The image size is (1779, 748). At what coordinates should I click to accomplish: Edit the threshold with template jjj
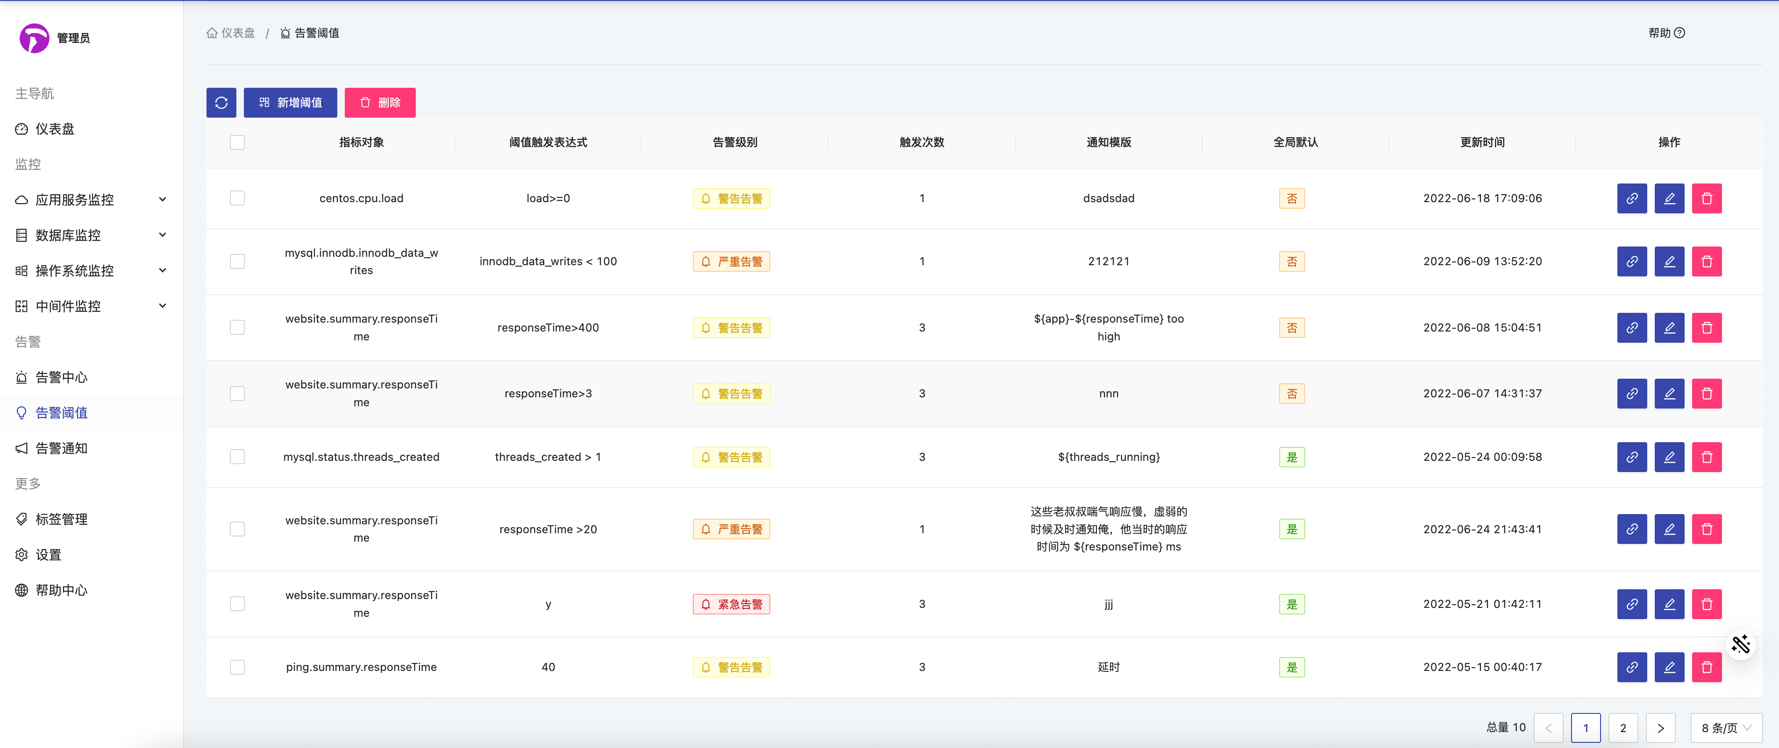coord(1669,604)
